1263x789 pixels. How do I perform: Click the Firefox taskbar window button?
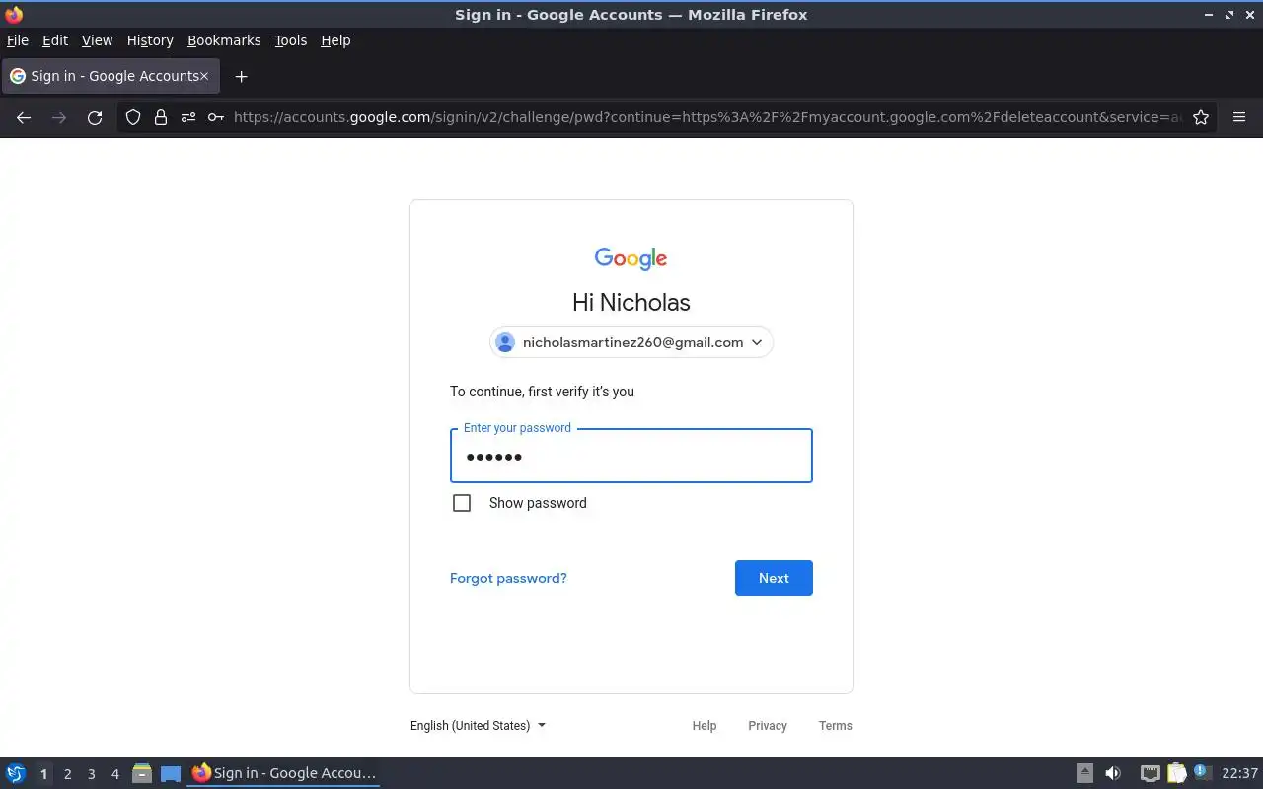[284, 773]
